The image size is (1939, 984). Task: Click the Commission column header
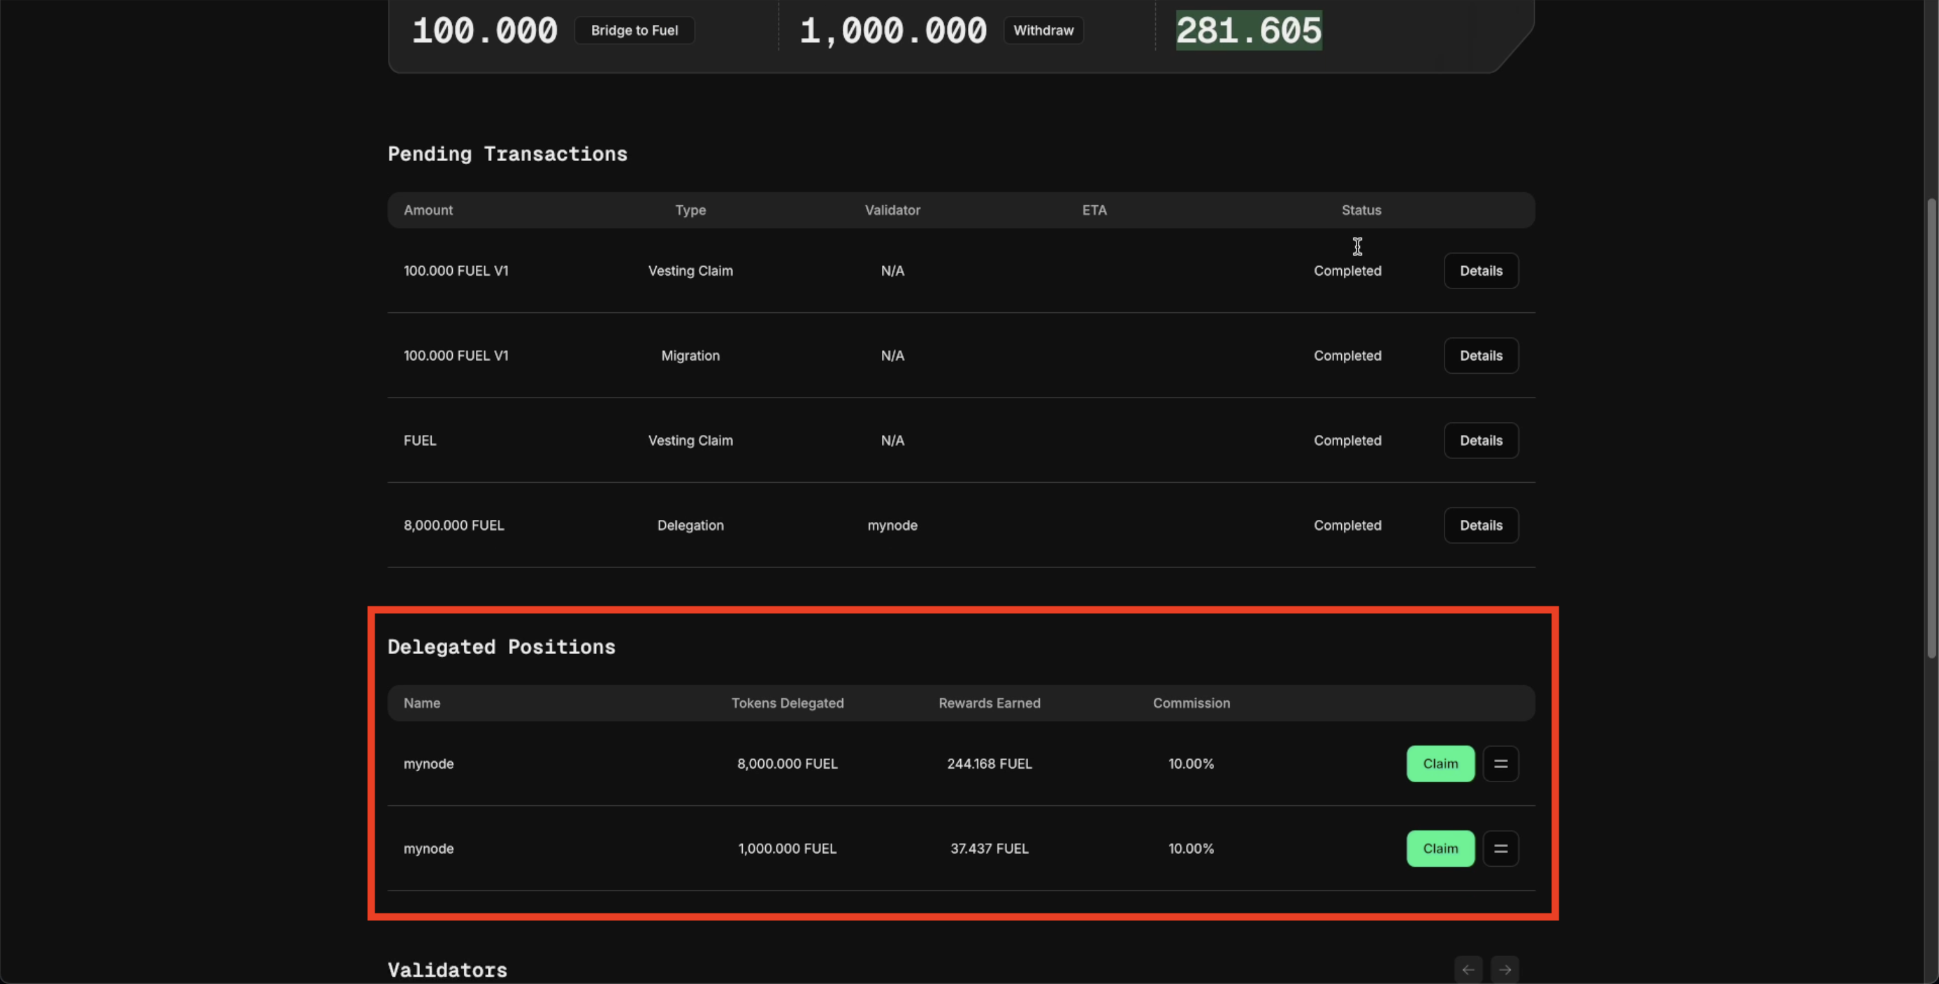pos(1191,703)
